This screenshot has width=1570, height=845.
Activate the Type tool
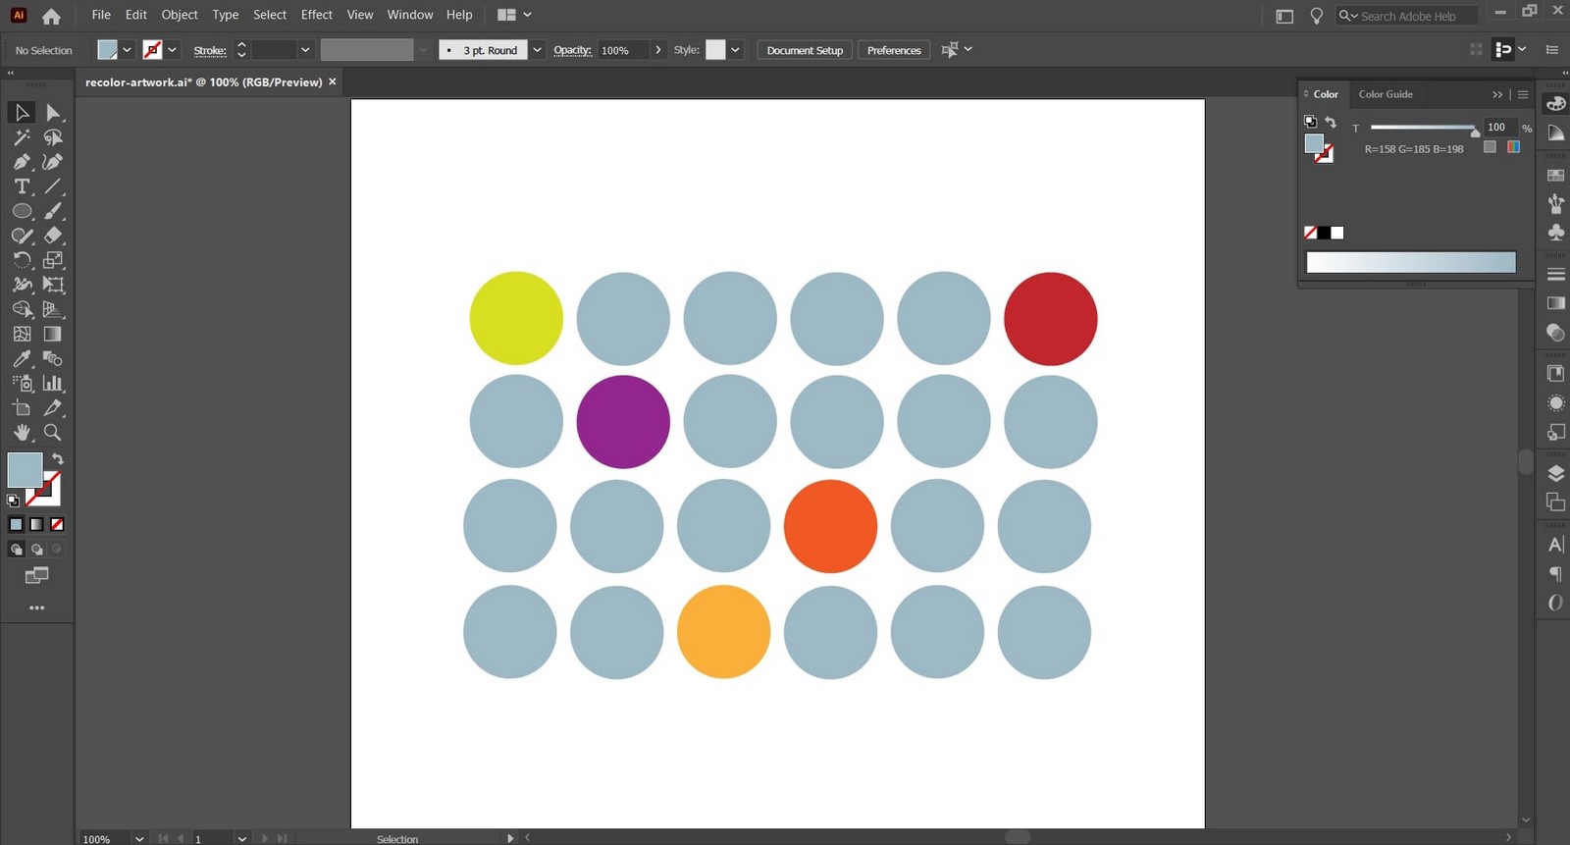(x=22, y=186)
